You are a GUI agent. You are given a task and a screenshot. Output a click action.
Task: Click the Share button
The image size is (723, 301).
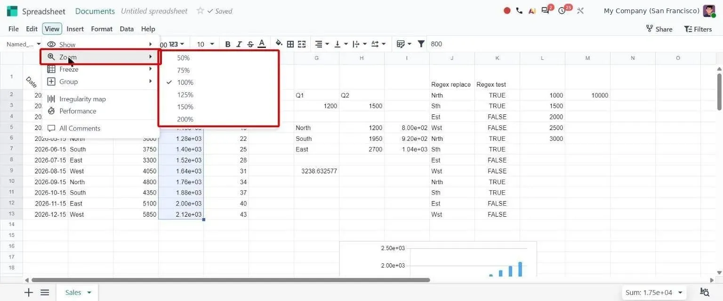(x=659, y=29)
